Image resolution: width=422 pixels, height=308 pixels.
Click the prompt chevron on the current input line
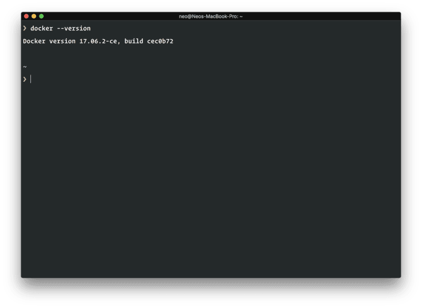pos(25,79)
